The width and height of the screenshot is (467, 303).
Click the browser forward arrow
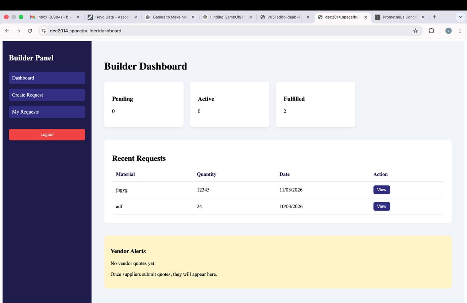point(18,31)
